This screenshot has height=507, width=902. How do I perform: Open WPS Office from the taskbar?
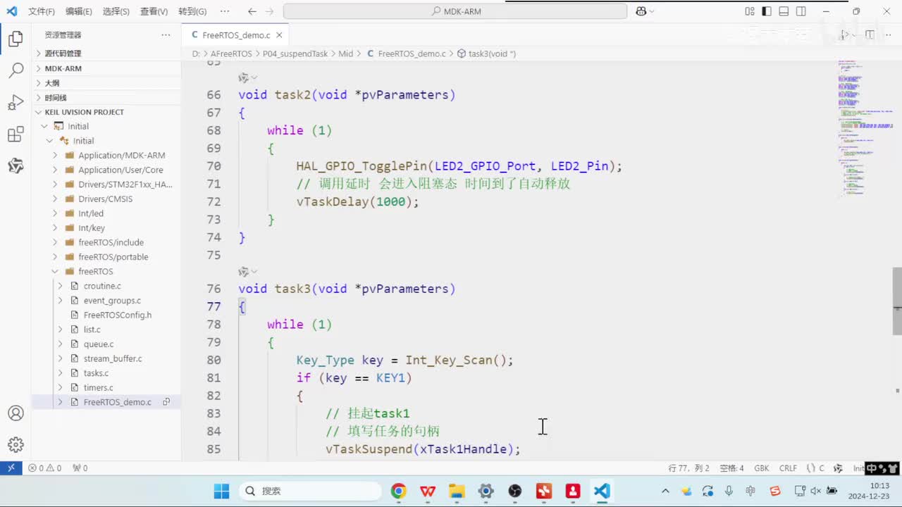428,491
